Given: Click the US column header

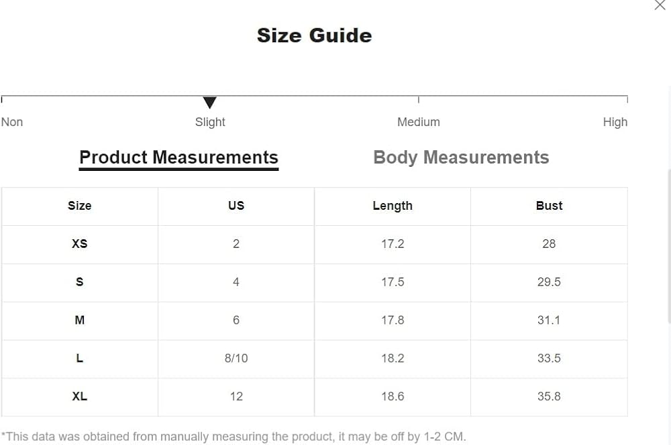Looking at the screenshot, I should 236,206.
